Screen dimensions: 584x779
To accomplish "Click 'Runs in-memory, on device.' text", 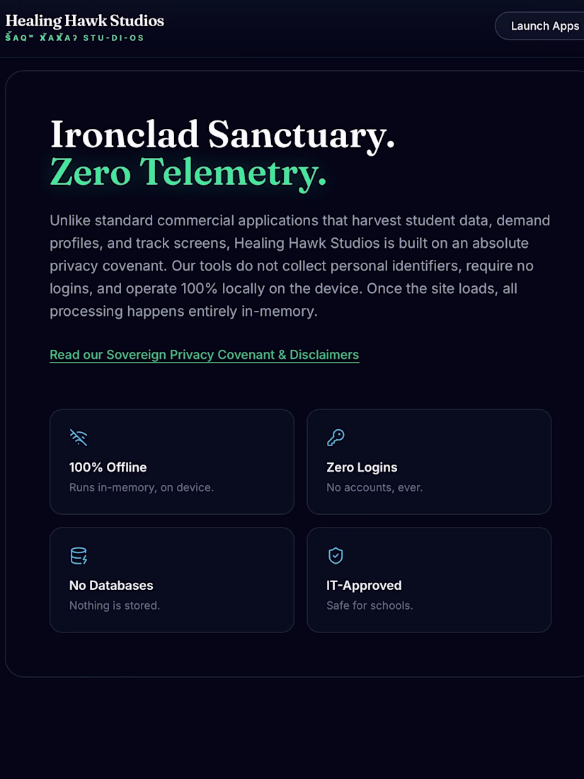I will point(142,487).
